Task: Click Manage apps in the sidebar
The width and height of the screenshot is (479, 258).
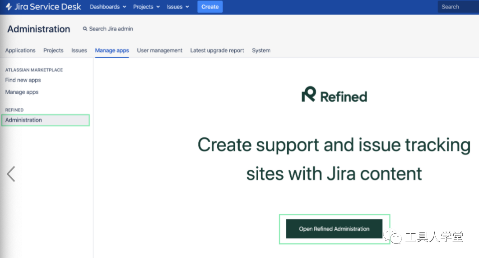Action: click(22, 92)
